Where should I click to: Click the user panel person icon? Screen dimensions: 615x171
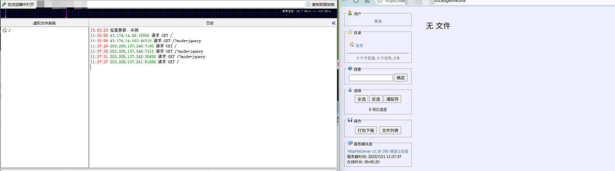[350, 13]
